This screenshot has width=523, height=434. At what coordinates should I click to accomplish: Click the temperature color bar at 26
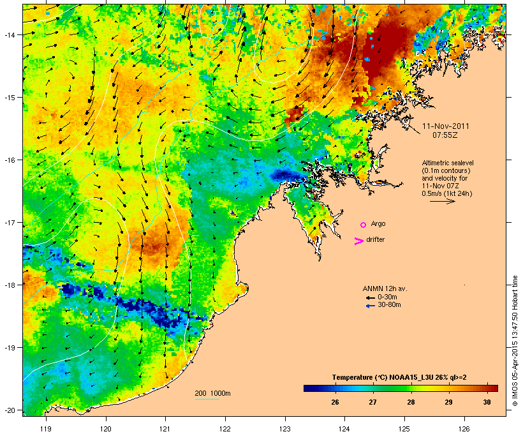point(335,388)
